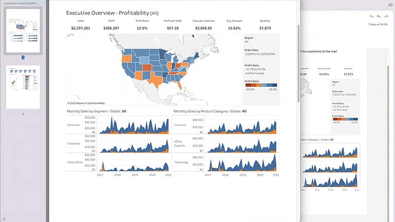Screen dimensions: 395x222
Task: Click the Forward arrow icon
Action: [x=387, y=16]
